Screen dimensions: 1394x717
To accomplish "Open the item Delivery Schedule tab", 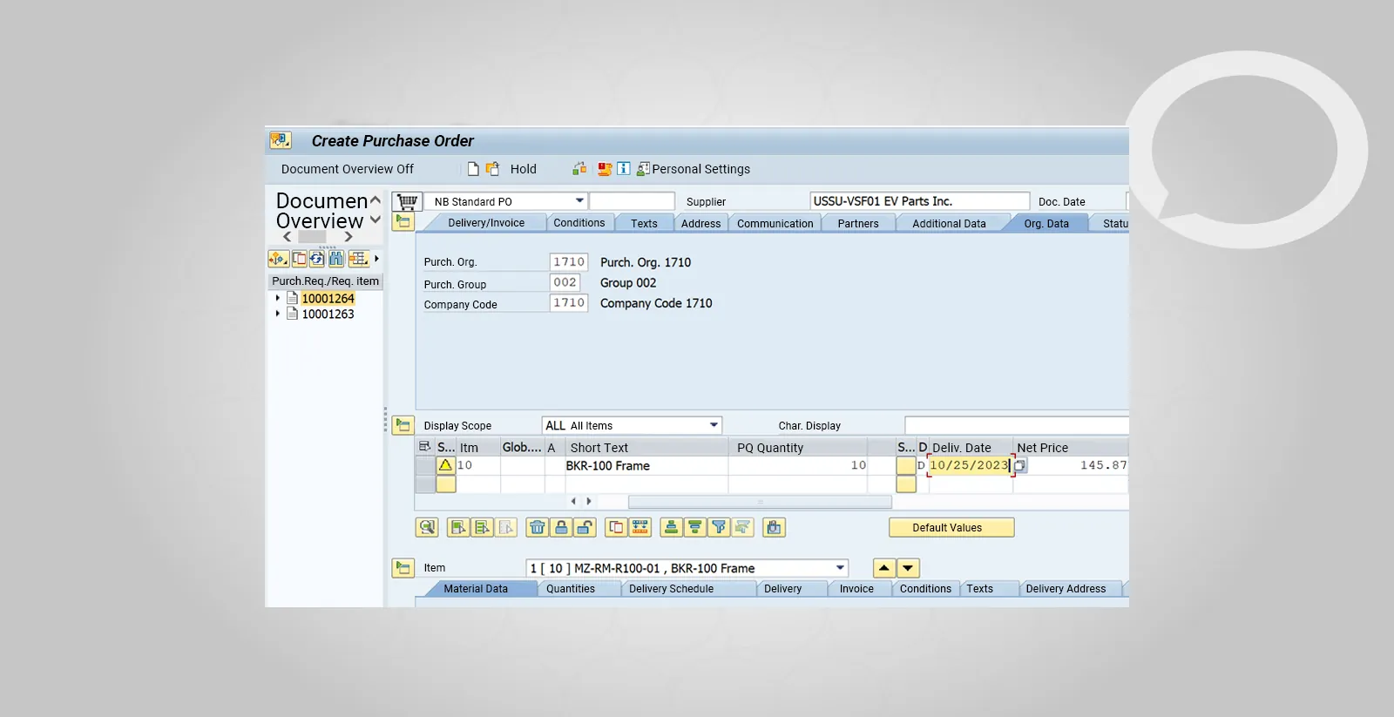I will (671, 589).
